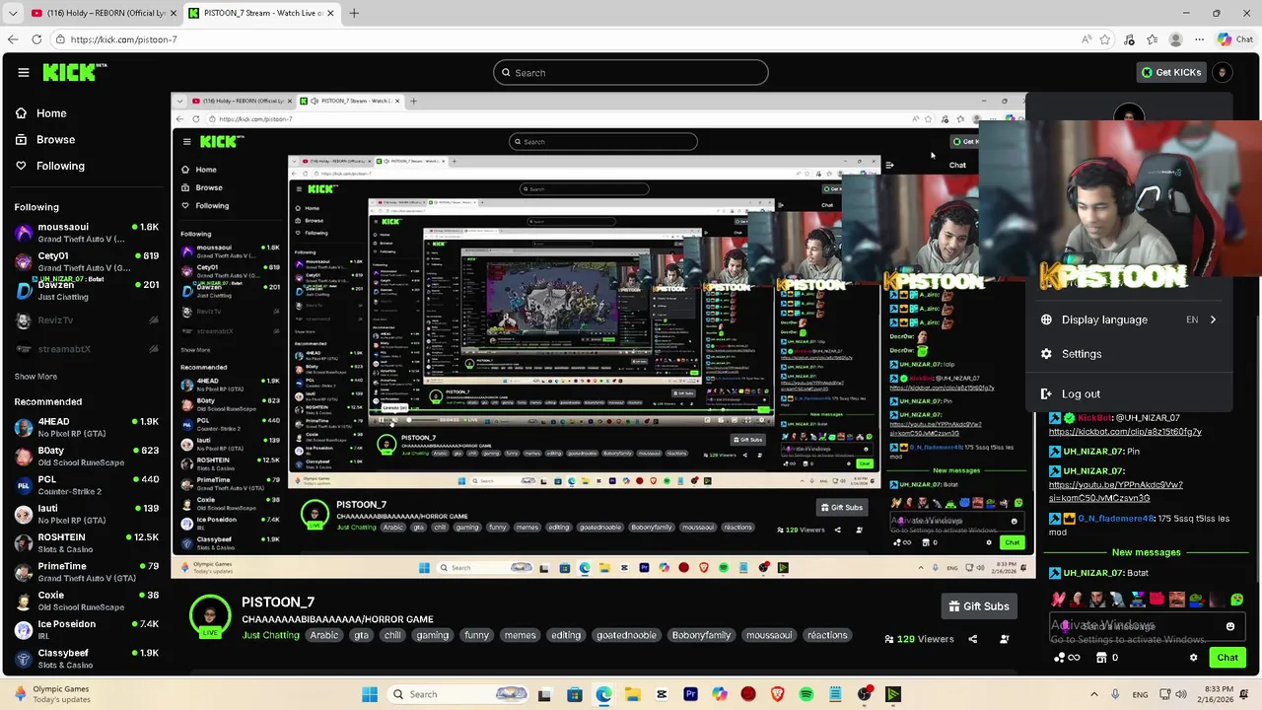The height and width of the screenshot is (710, 1262).
Task: Click the reactions stream tag
Action: click(x=827, y=635)
